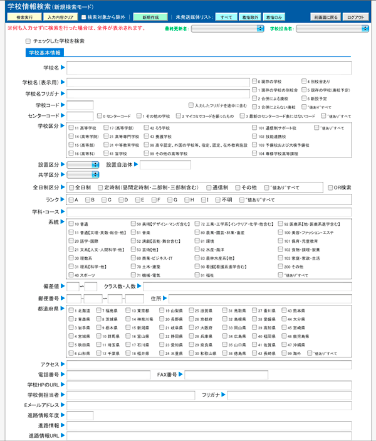
Task: Check the 51 音楽 checkbox
Action: [133, 232]
